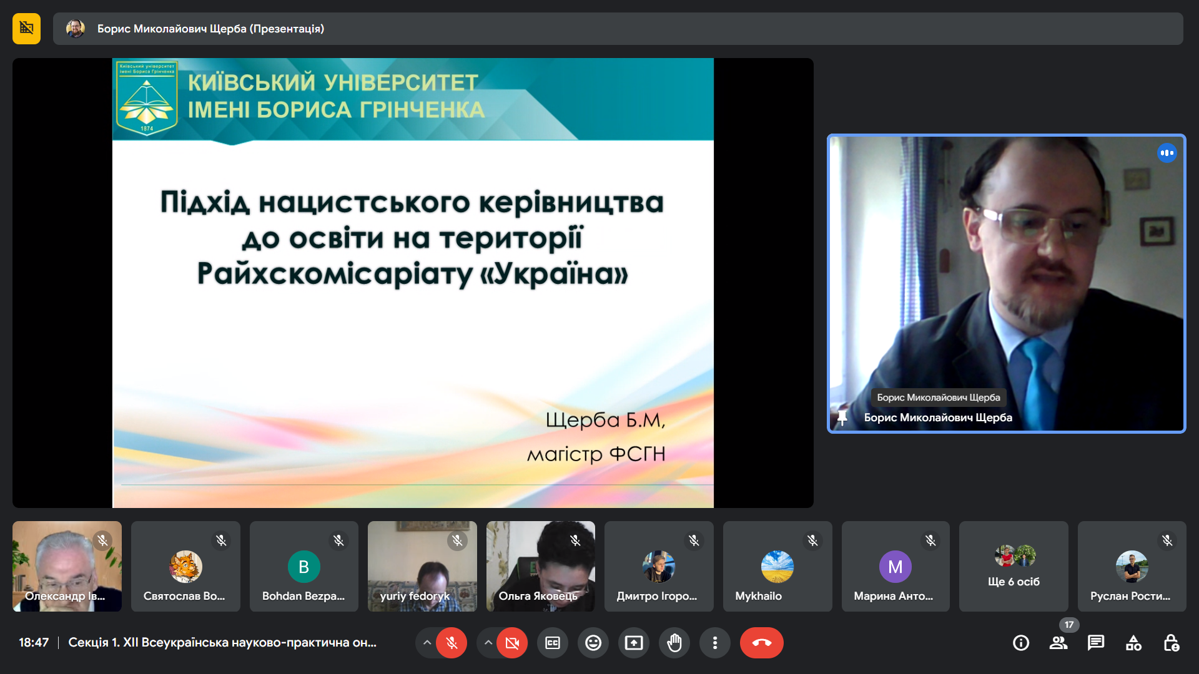Screen dimensions: 1199x674
Task: Click the present screen icon
Action: pos(633,643)
